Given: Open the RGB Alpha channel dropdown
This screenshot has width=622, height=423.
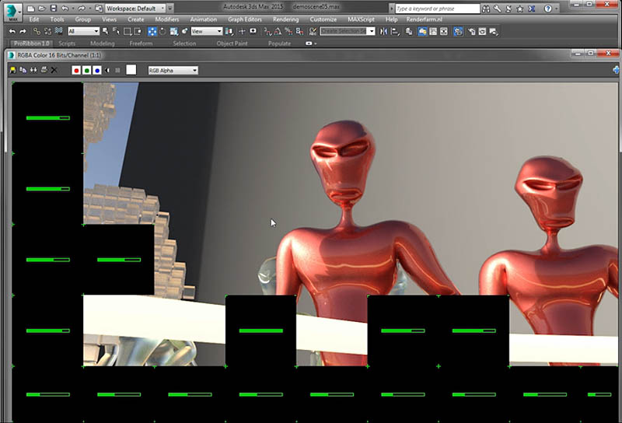Looking at the screenshot, I should [x=172, y=70].
